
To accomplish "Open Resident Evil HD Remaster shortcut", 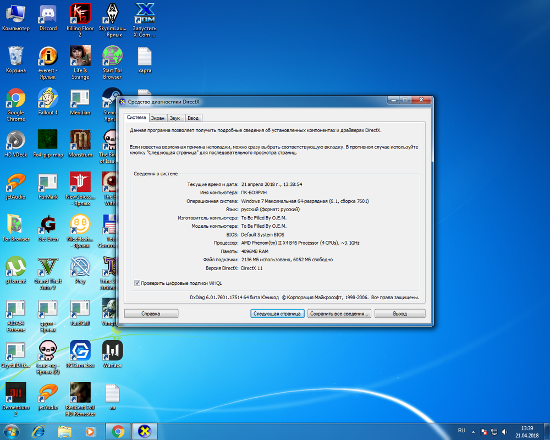I will point(80,399).
